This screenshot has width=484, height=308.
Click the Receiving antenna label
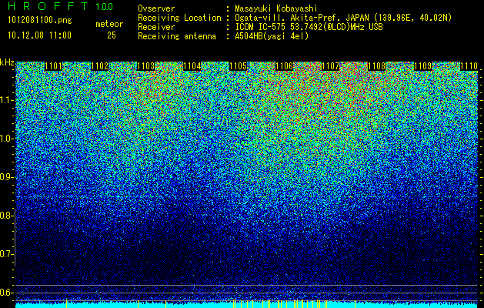[x=177, y=36]
